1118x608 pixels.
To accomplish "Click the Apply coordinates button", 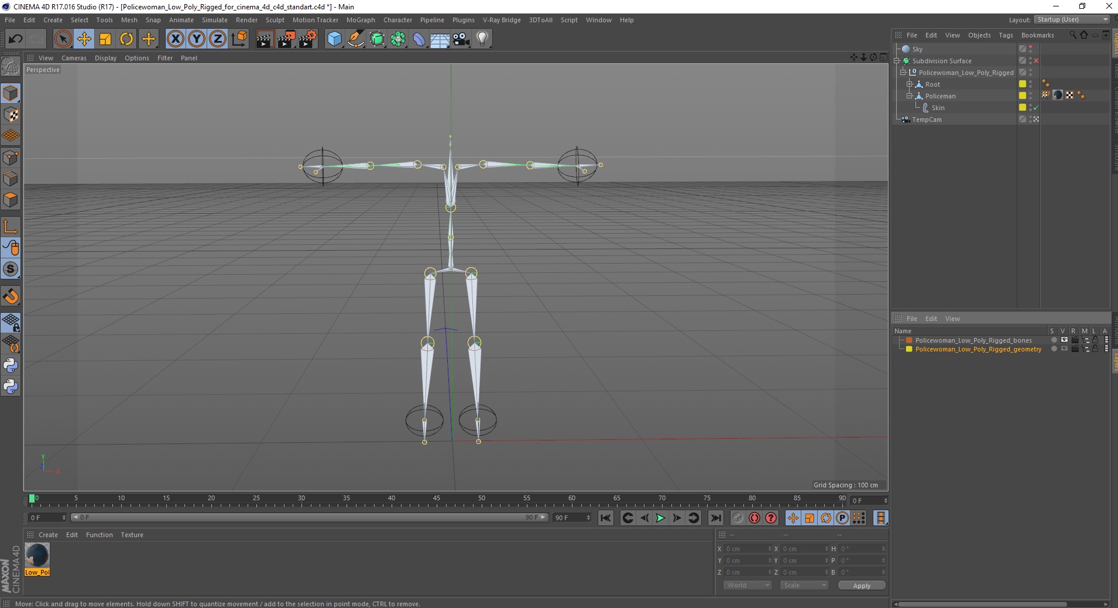I will 862,586.
